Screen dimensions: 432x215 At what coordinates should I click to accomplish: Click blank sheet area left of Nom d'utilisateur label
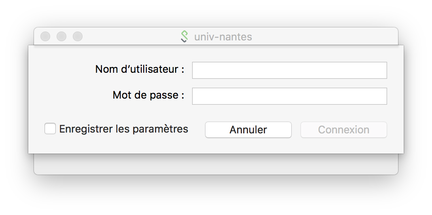(x=61, y=70)
